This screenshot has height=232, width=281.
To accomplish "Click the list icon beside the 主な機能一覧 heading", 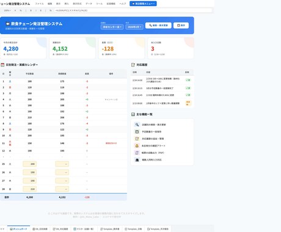I will [x=133, y=114].
